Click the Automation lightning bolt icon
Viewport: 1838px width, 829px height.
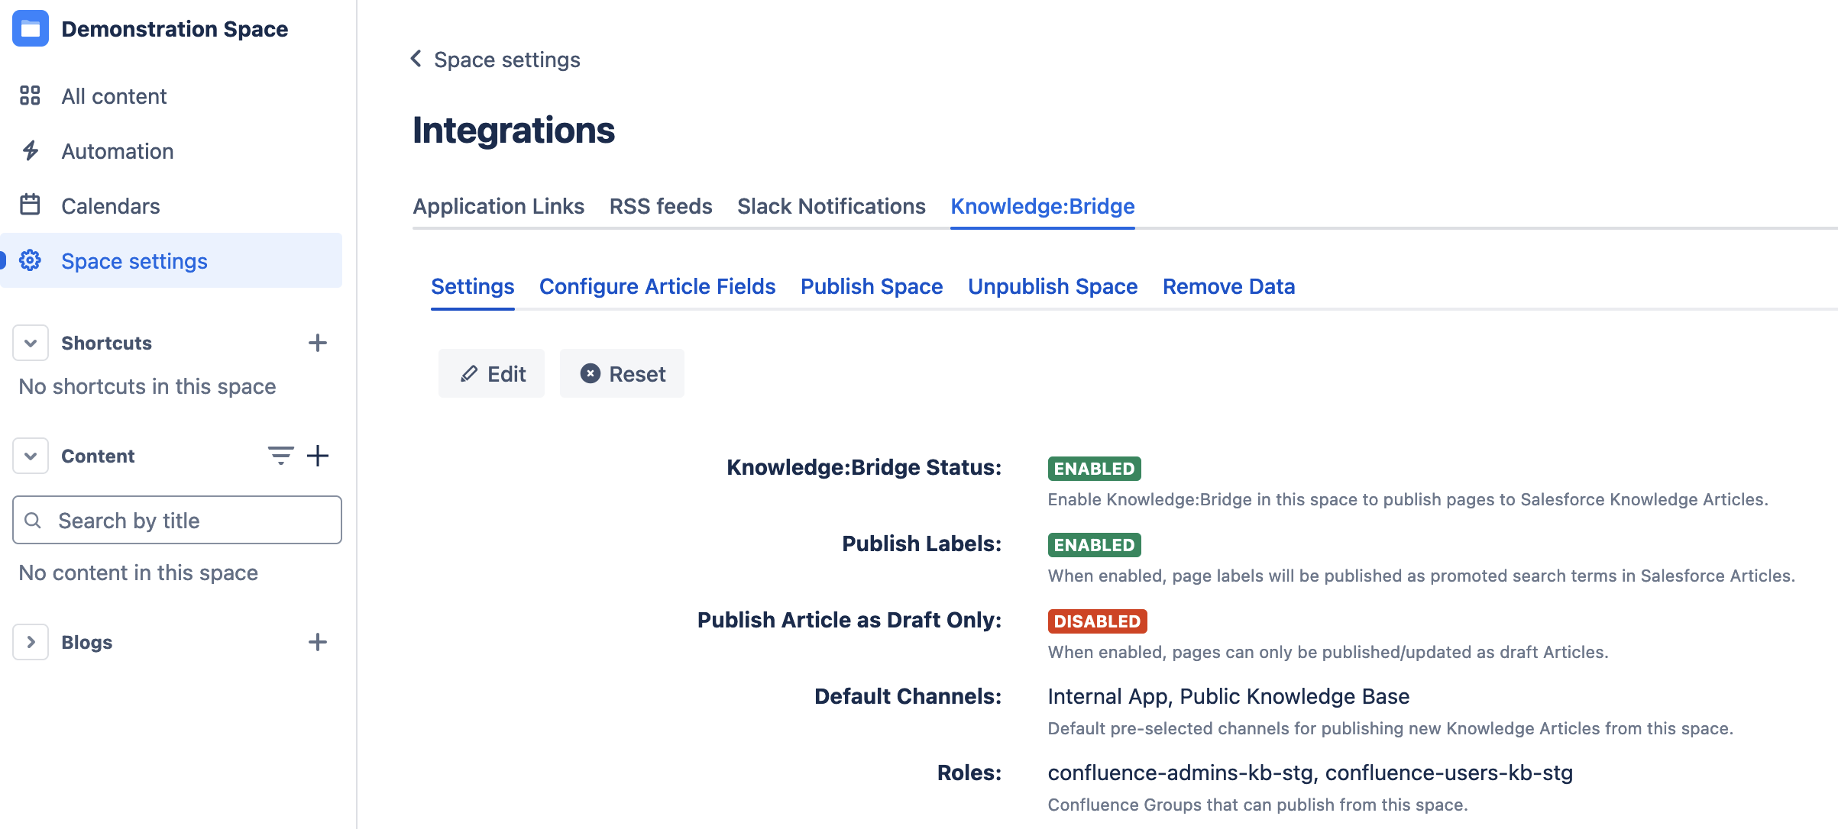[x=31, y=150]
